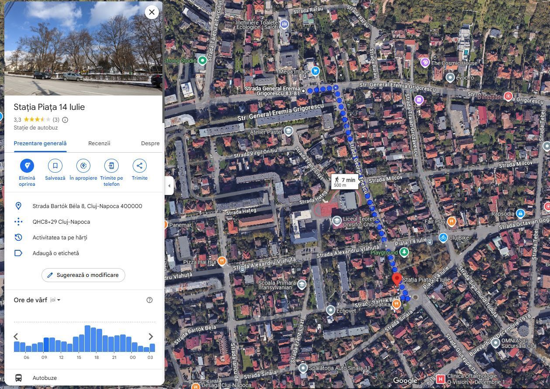Click the ClujBike bicycle marker
The width and height of the screenshot is (550, 389).
tap(443, 238)
